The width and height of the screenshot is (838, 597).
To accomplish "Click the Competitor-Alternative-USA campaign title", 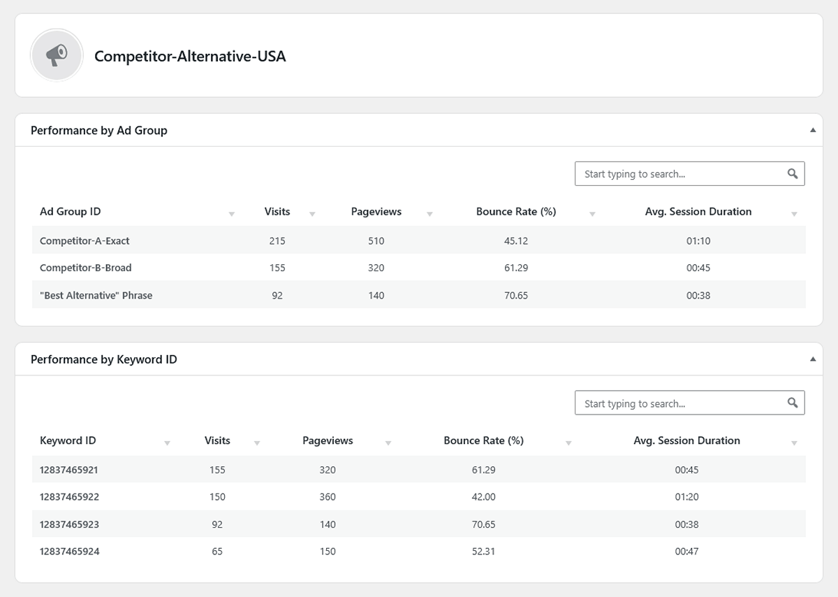I will [x=190, y=57].
